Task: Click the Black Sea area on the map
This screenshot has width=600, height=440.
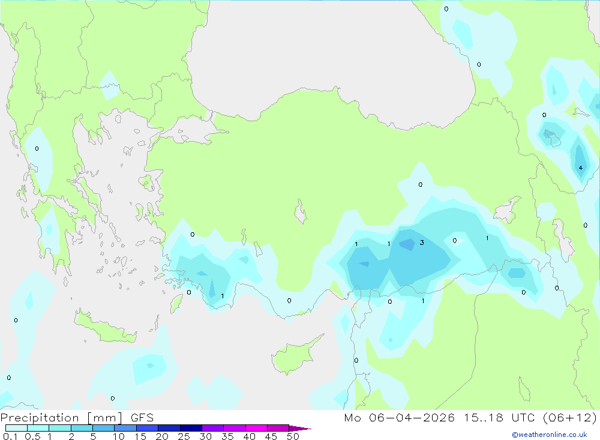Action: (x=329, y=58)
